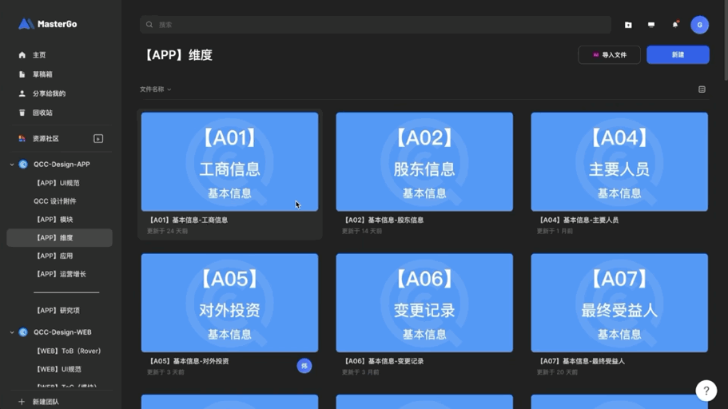
Task: Open the A05 对外投资 thumbnail
Action: (x=230, y=303)
